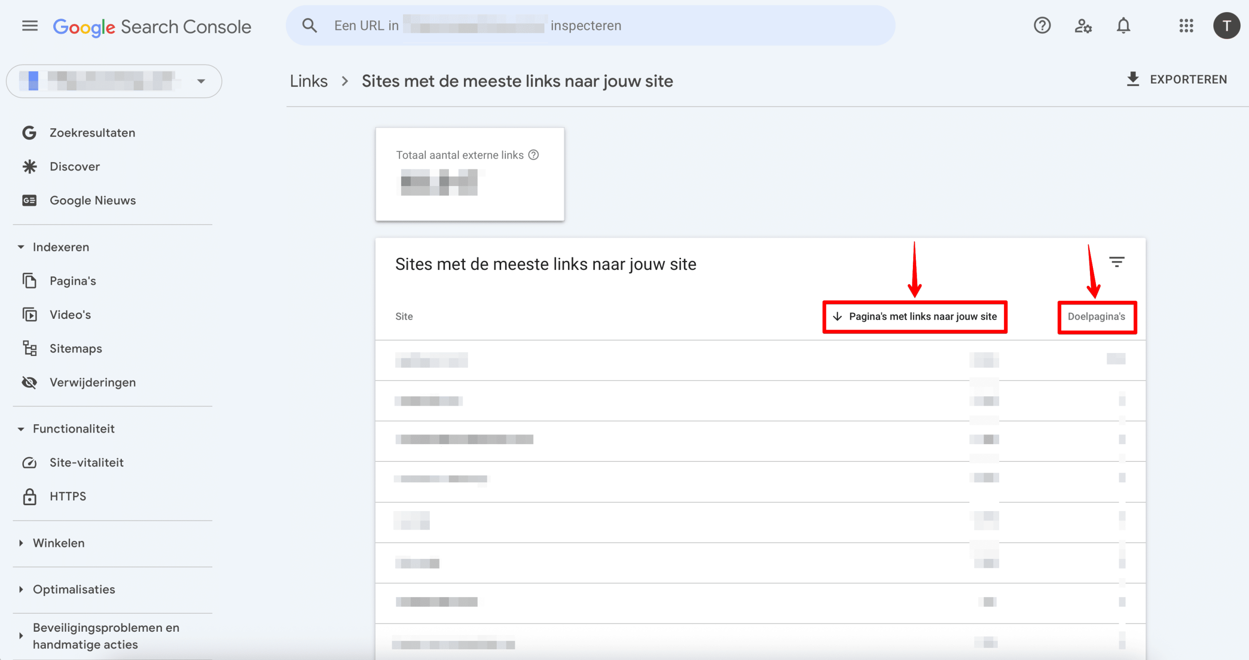The width and height of the screenshot is (1249, 660).
Task: Click the Pagina's pages icon
Action: click(x=29, y=281)
